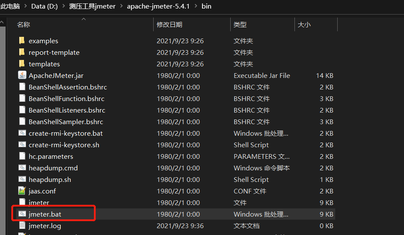Screen dimensions: 404x235
Task: Click the hc.parameters file icon
Action: pyautogui.click(x=22, y=156)
